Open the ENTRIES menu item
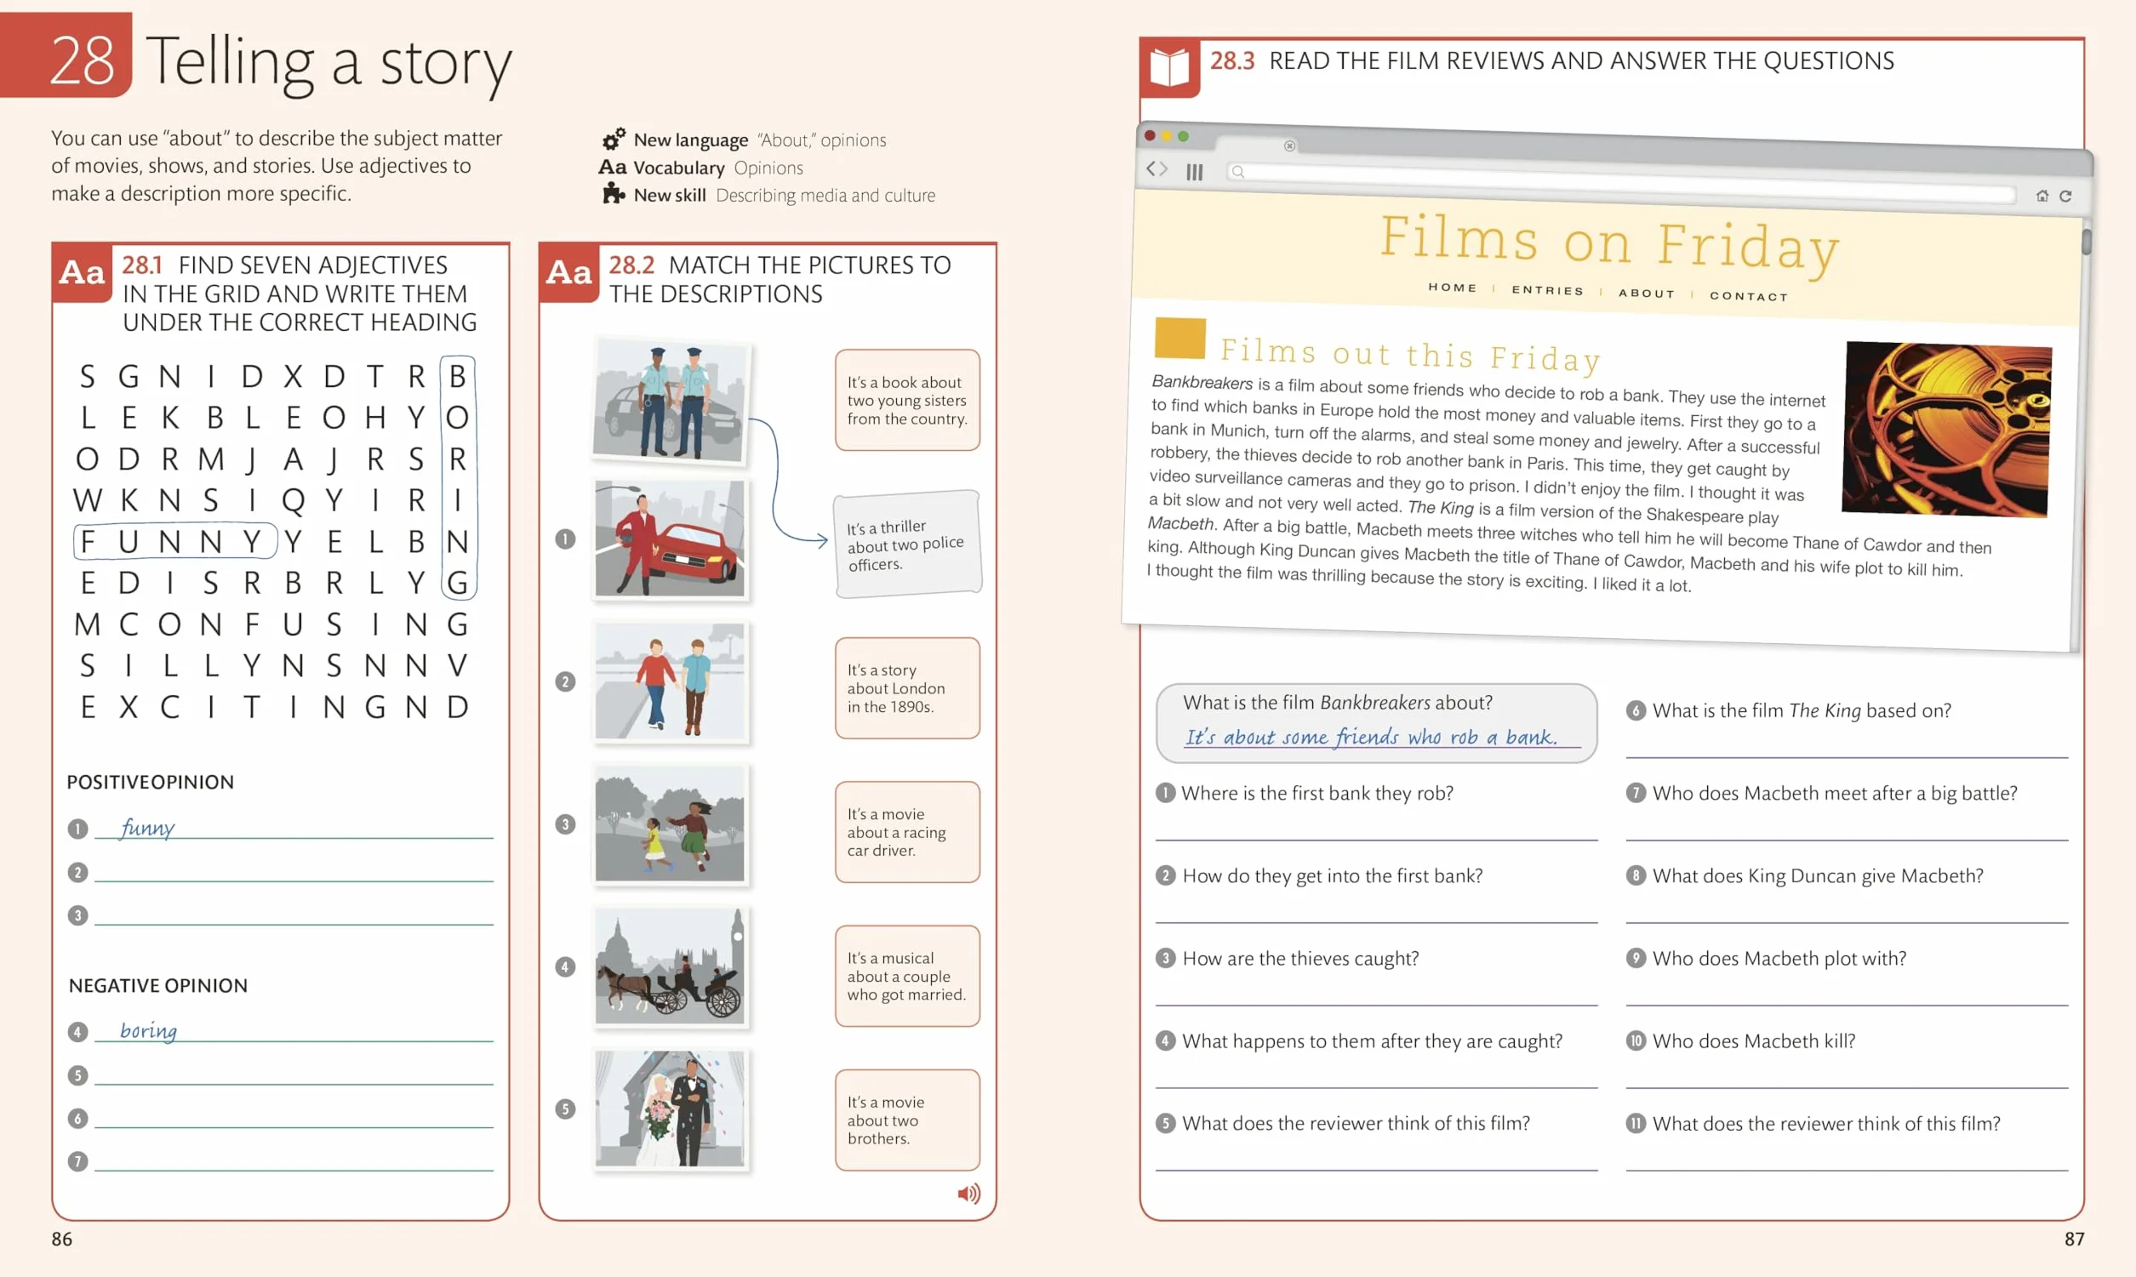Screen dimensions: 2136x1277 pos(1548,290)
